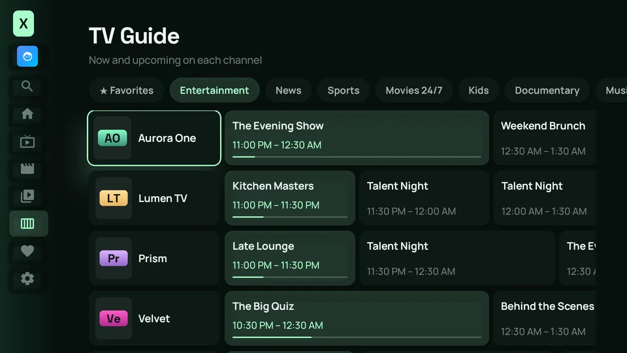Switch to the Kids category tab

tap(479, 90)
